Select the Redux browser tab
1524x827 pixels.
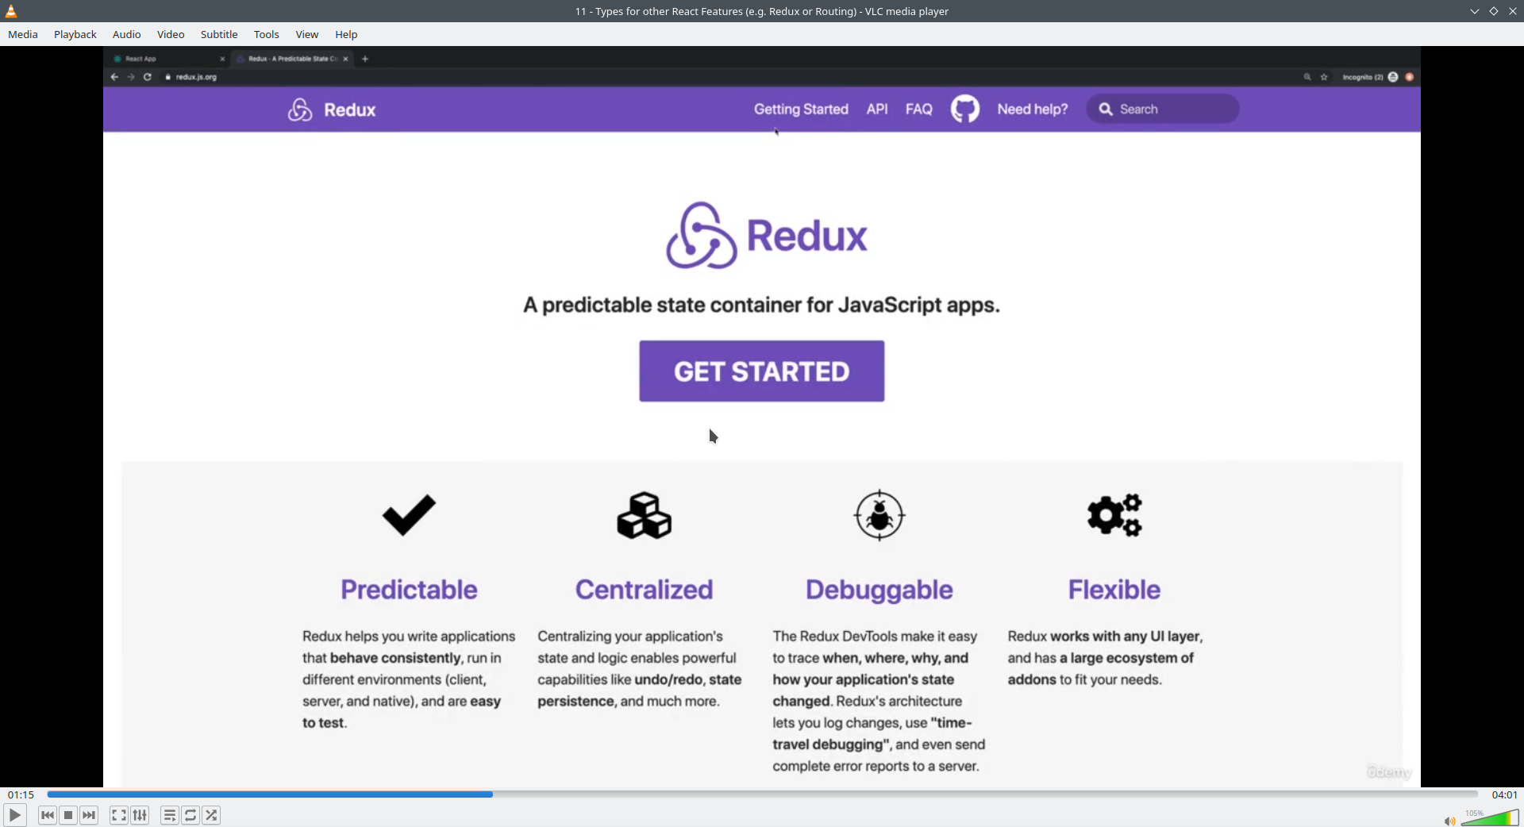point(292,59)
